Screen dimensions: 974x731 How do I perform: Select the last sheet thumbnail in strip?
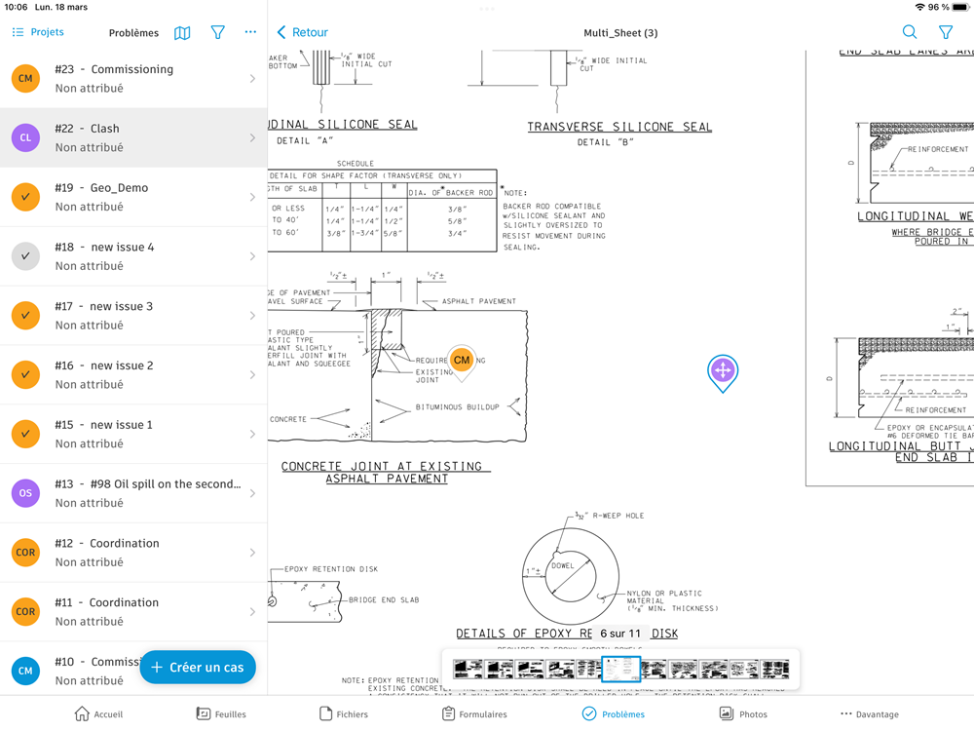776,670
